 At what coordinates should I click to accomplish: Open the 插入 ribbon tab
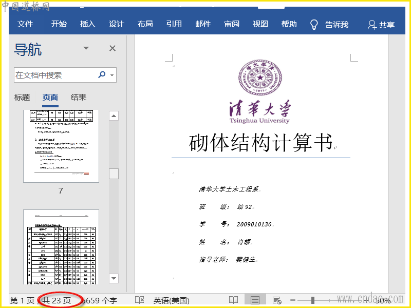pos(87,24)
